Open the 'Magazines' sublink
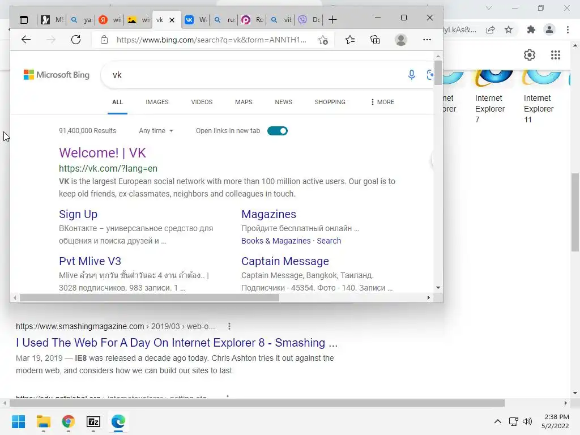 [x=268, y=214]
